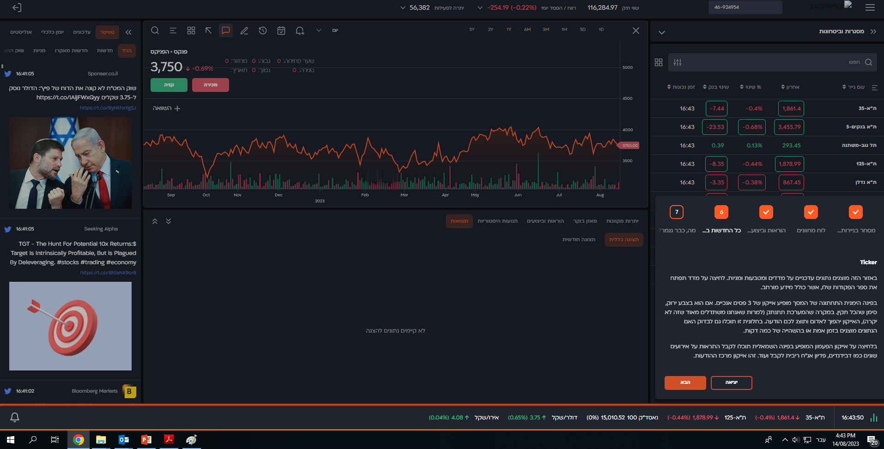Viewport: 884px width, 449px height.
Task: Click the checked step above לוח מחוונים
Action: 811,212
